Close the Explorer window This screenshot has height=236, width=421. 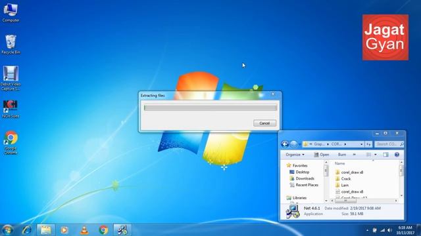coord(397,133)
